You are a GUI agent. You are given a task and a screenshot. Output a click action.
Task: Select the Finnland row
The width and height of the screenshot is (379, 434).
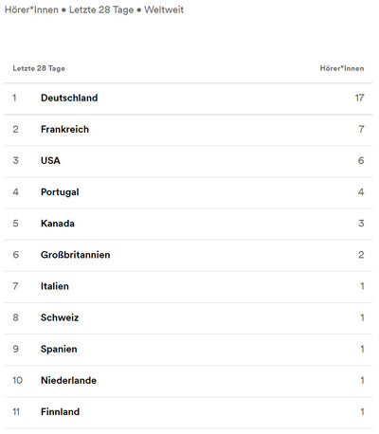coord(189,412)
